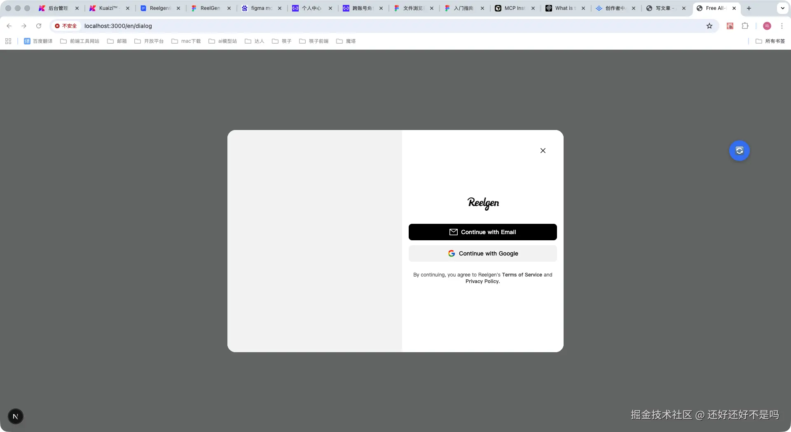This screenshot has width=791, height=432.
Task: Close the Free All tab
Action: (x=734, y=8)
